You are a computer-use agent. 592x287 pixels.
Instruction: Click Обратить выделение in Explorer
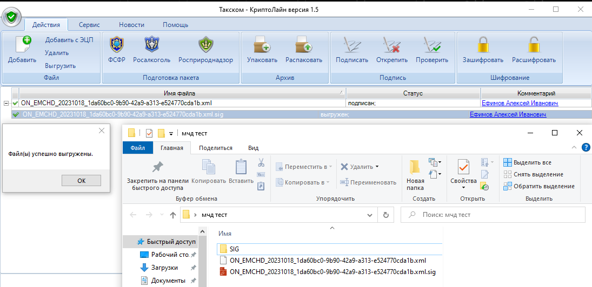[x=539, y=186]
